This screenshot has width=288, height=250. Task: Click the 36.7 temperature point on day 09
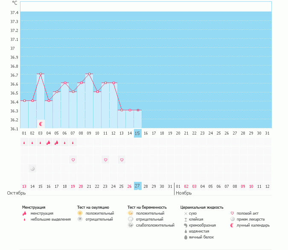(89, 74)
